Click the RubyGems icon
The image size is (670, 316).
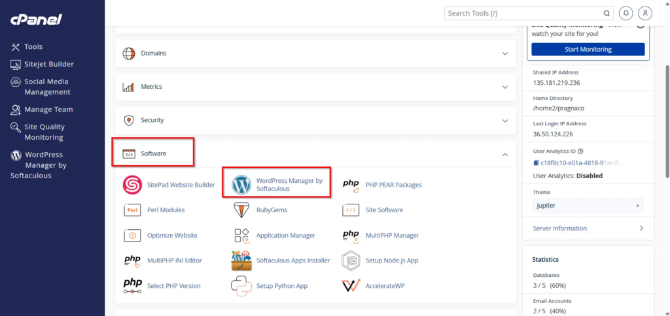pos(241,210)
